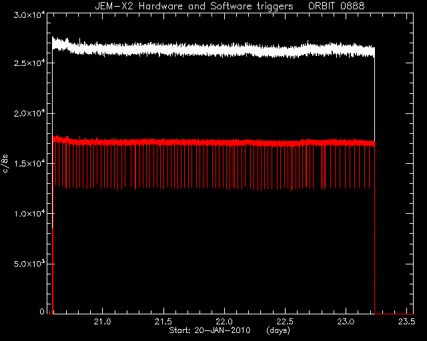Click the 22.0 x-axis tick label

pos(224,322)
